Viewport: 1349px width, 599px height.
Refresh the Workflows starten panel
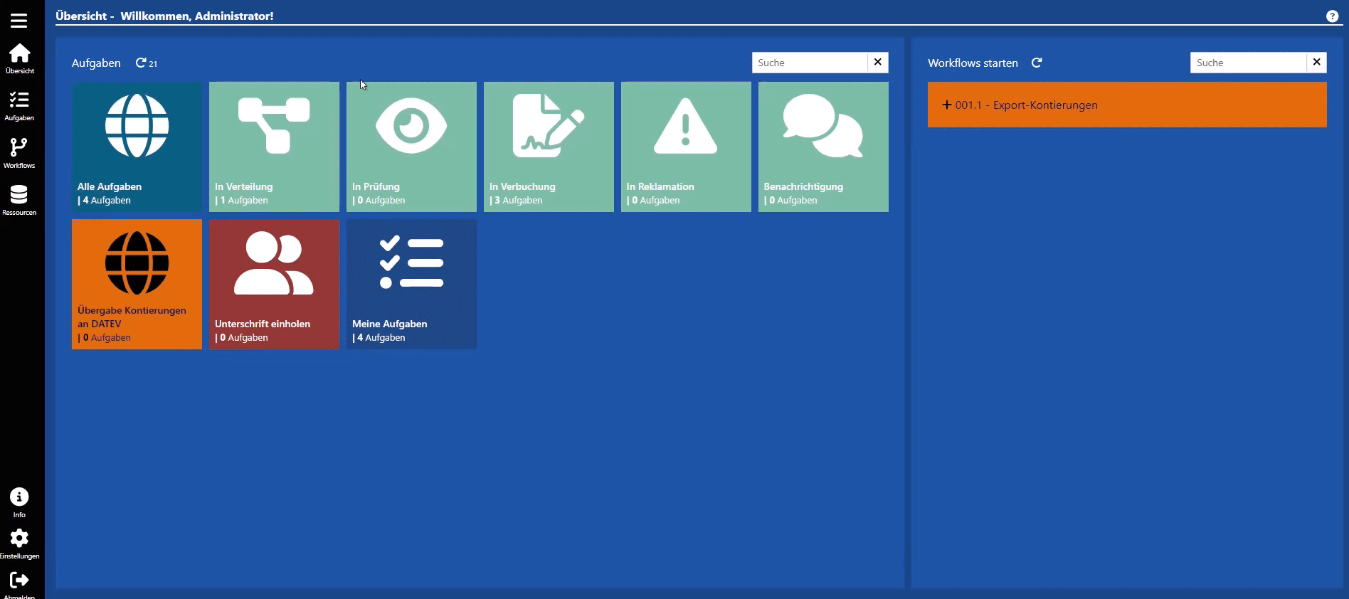pyautogui.click(x=1037, y=63)
